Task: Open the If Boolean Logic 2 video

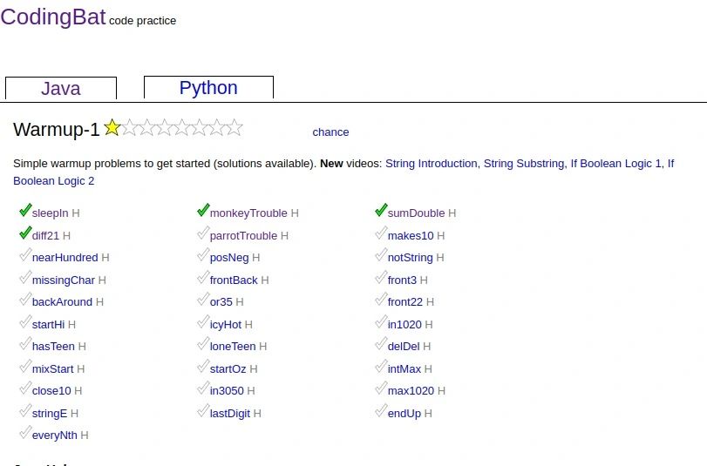Action: pyautogui.click(x=54, y=180)
